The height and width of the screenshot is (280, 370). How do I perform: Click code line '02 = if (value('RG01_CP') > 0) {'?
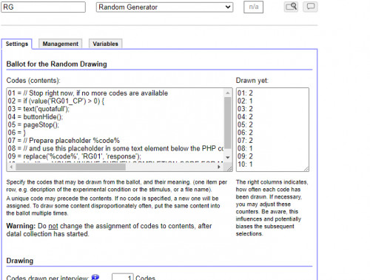(x=56, y=101)
